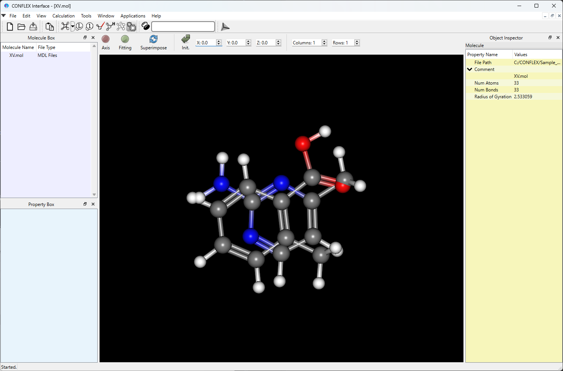563x371 pixels.
Task: Click the Init. reset button
Action: (x=185, y=42)
